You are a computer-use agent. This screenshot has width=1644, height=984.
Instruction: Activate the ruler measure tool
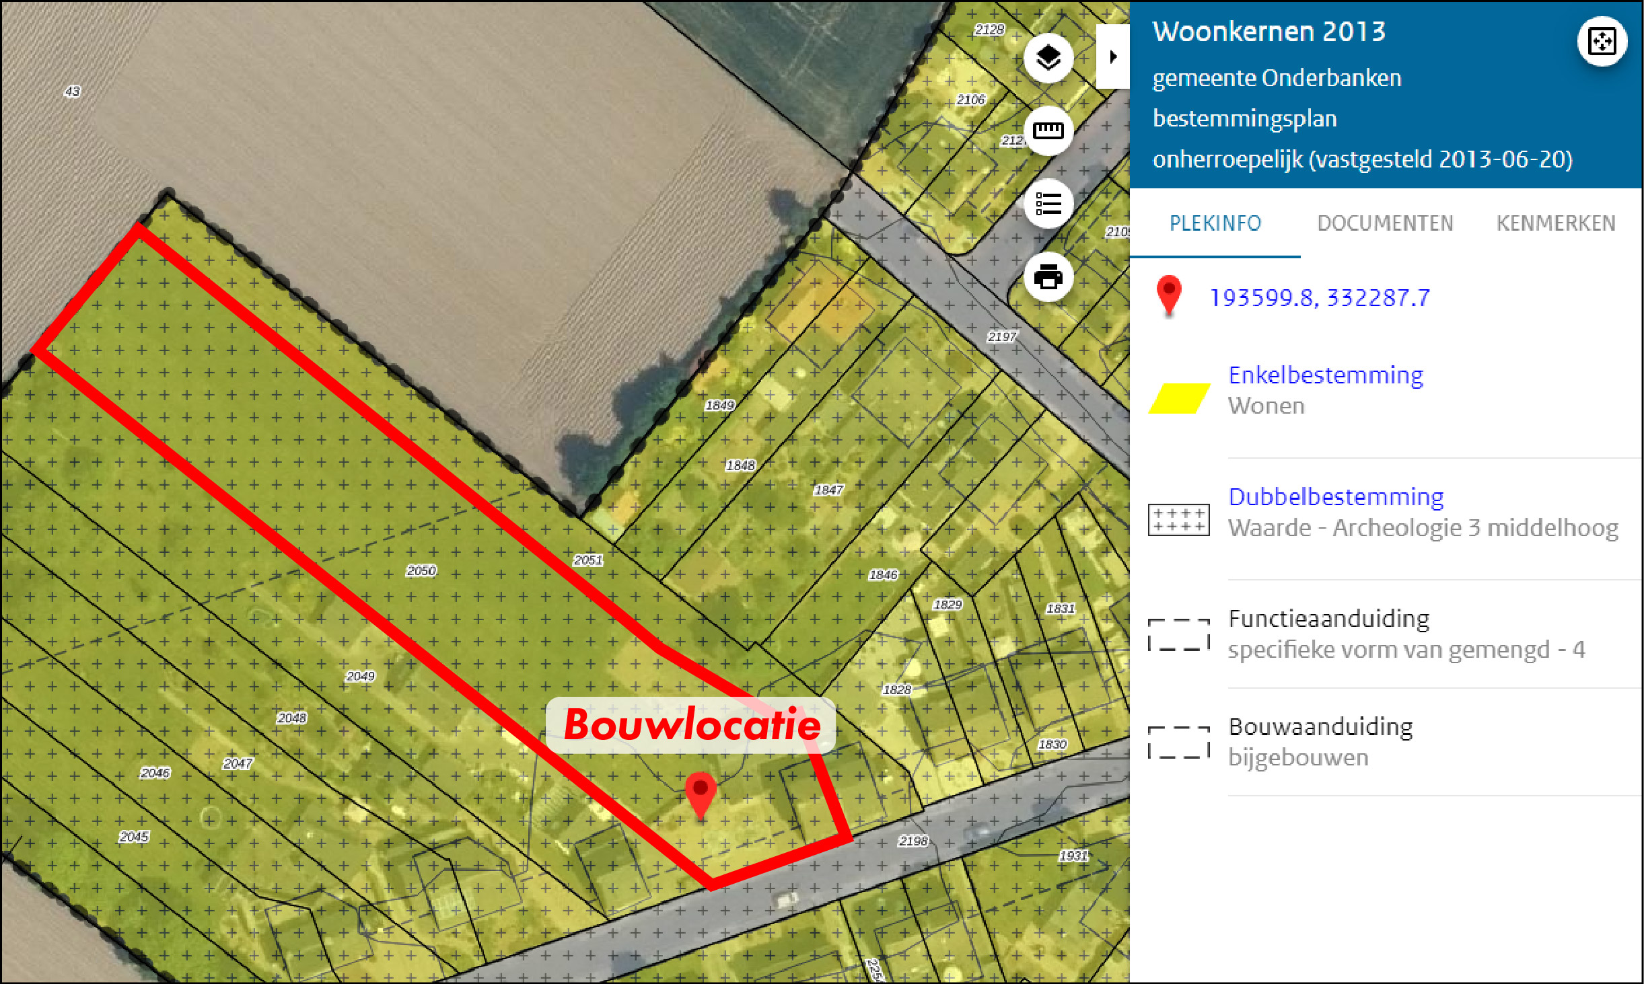[1048, 130]
